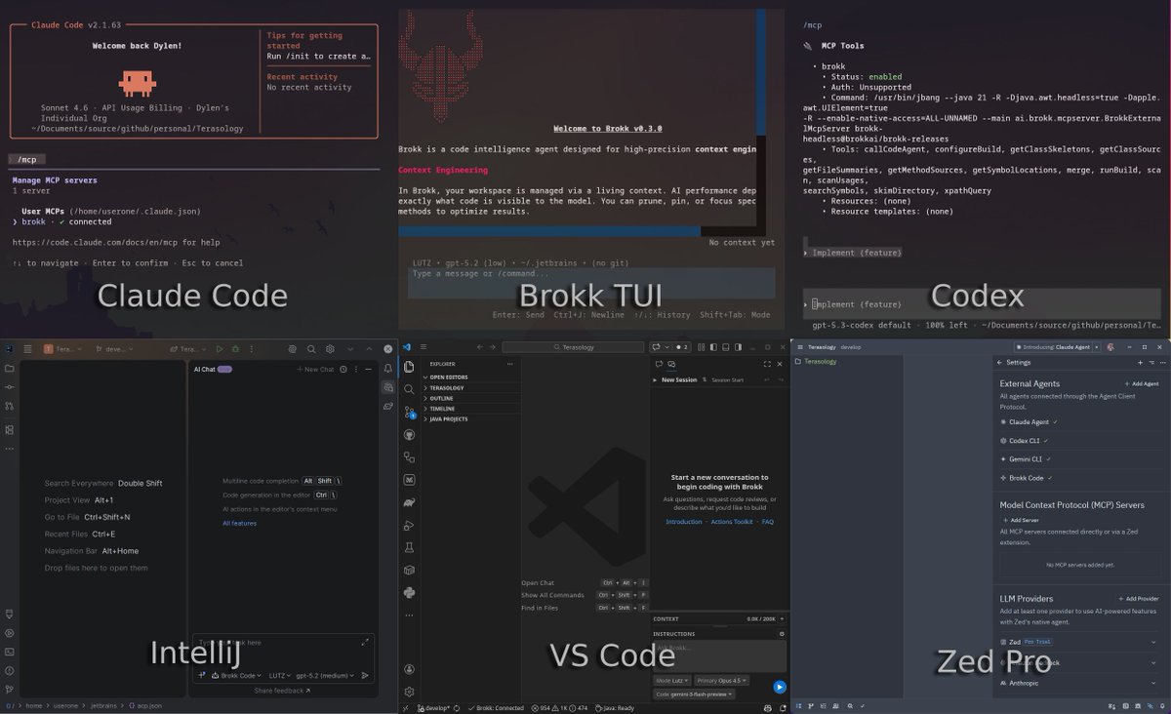Select Terasology folder in Zed project panel

pos(820,361)
